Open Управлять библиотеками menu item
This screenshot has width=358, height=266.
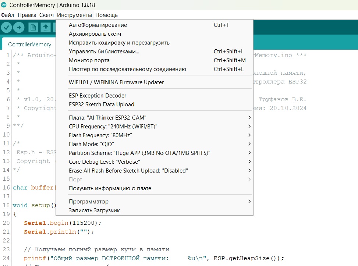click(104, 52)
